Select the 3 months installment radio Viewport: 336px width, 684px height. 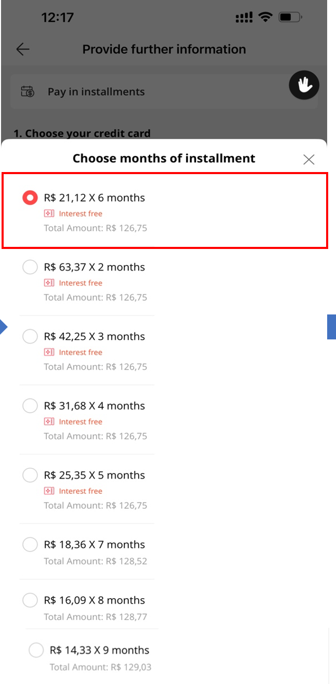(x=30, y=337)
